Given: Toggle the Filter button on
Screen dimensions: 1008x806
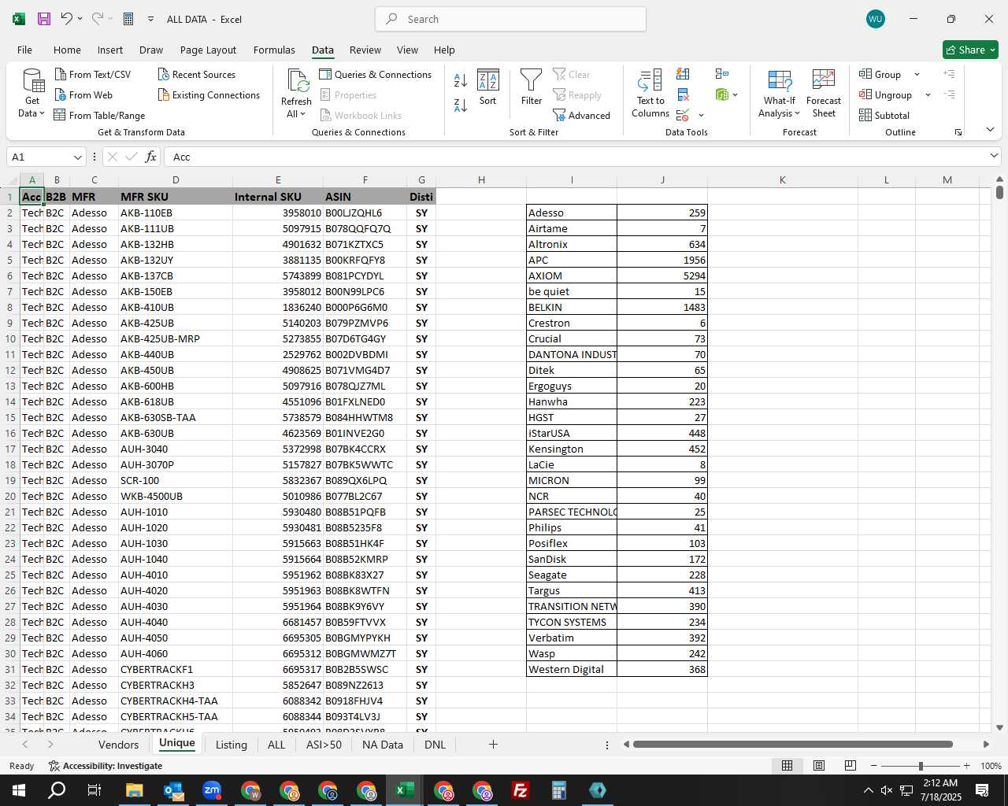Looking at the screenshot, I should point(532,87).
